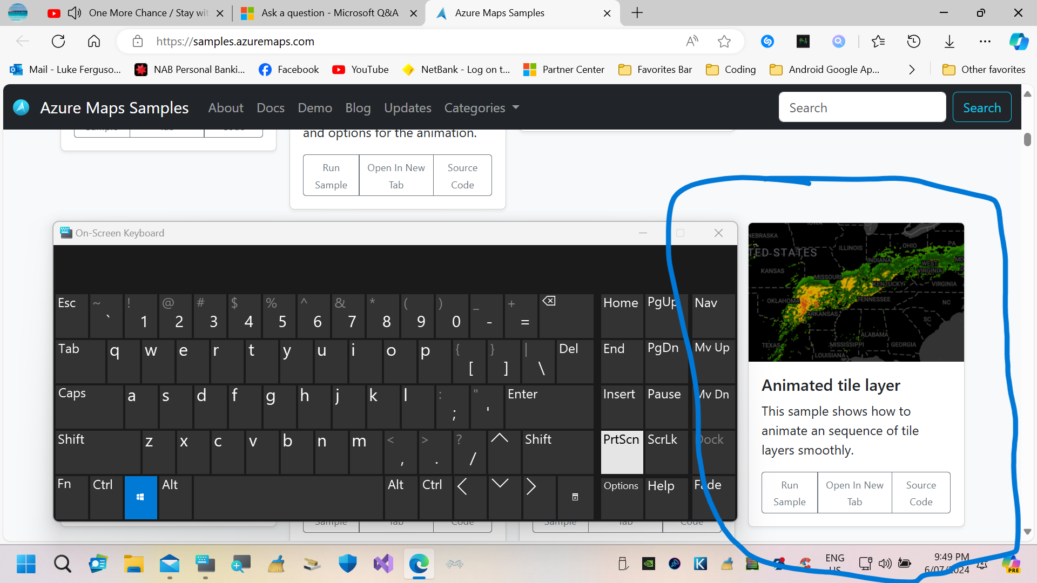Toggle the right Alt key

[401, 497]
